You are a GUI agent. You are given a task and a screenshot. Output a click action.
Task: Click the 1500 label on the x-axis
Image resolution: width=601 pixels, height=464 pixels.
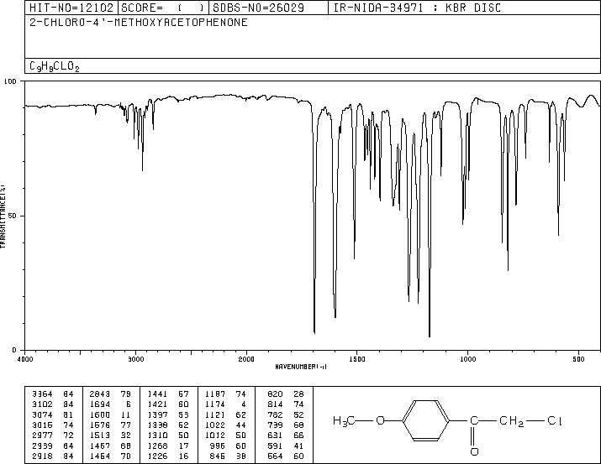(357, 359)
